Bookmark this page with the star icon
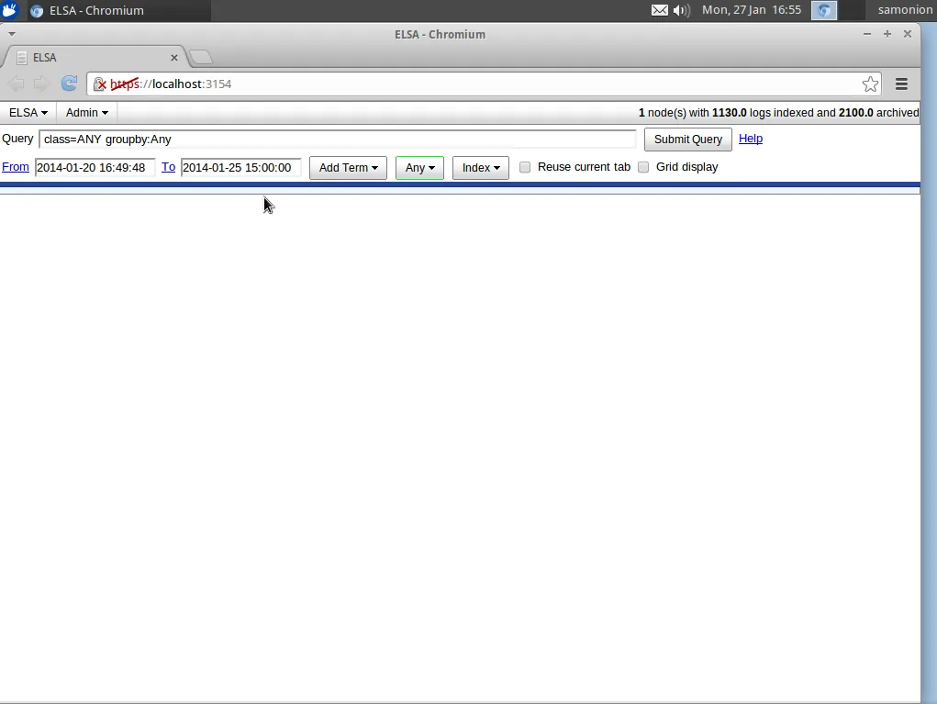The image size is (937, 704). pyautogui.click(x=870, y=84)
